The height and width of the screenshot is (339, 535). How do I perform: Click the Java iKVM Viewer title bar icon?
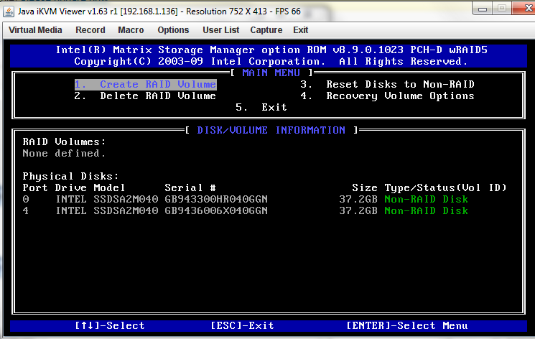point(8,9)
